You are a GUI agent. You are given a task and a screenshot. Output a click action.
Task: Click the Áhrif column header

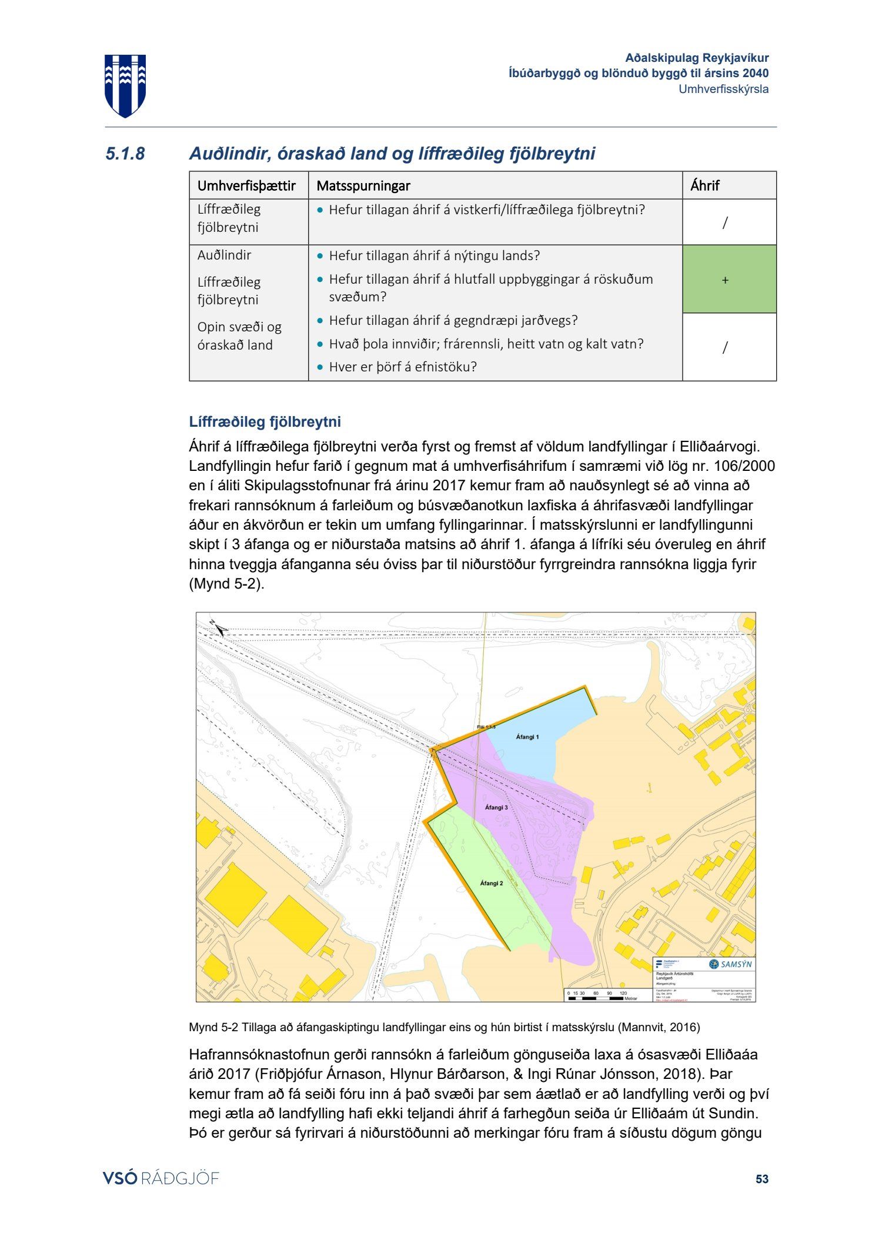coord(704,186)
